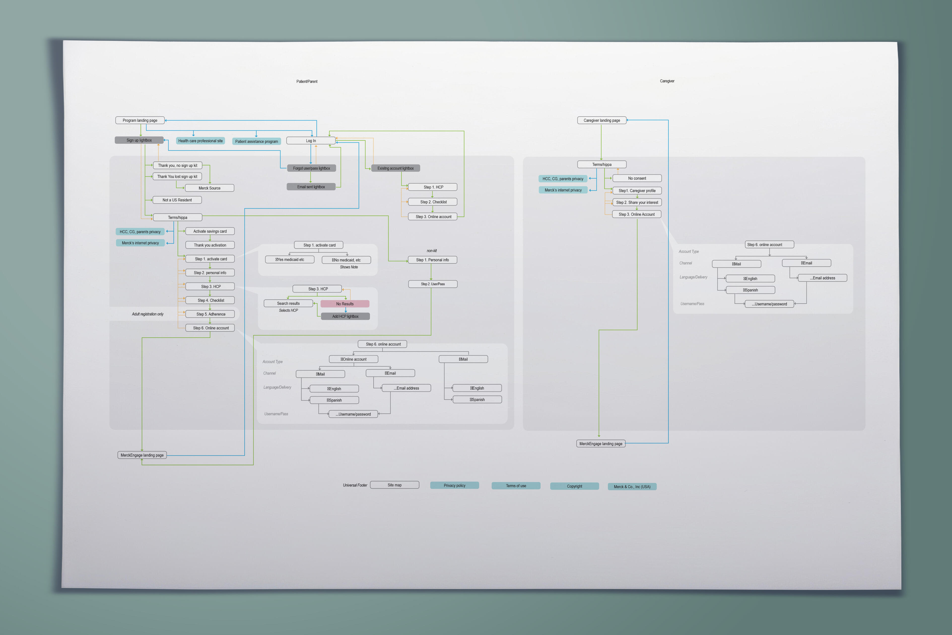Click the Search results box
The height and width of the screenshot is (635, 952).
click(289, 303)
